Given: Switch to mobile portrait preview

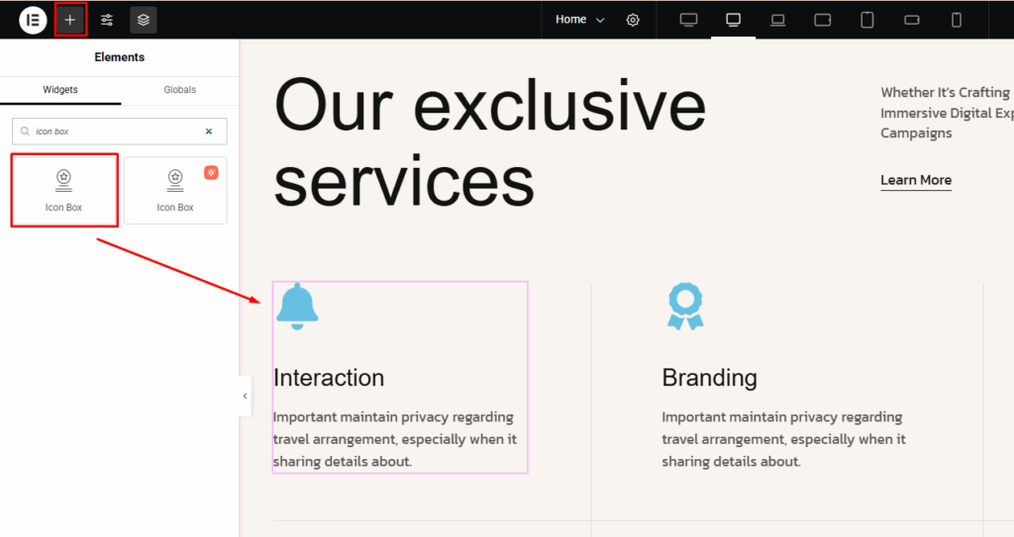Looking at the screenshot, I should tap(957, 20).
